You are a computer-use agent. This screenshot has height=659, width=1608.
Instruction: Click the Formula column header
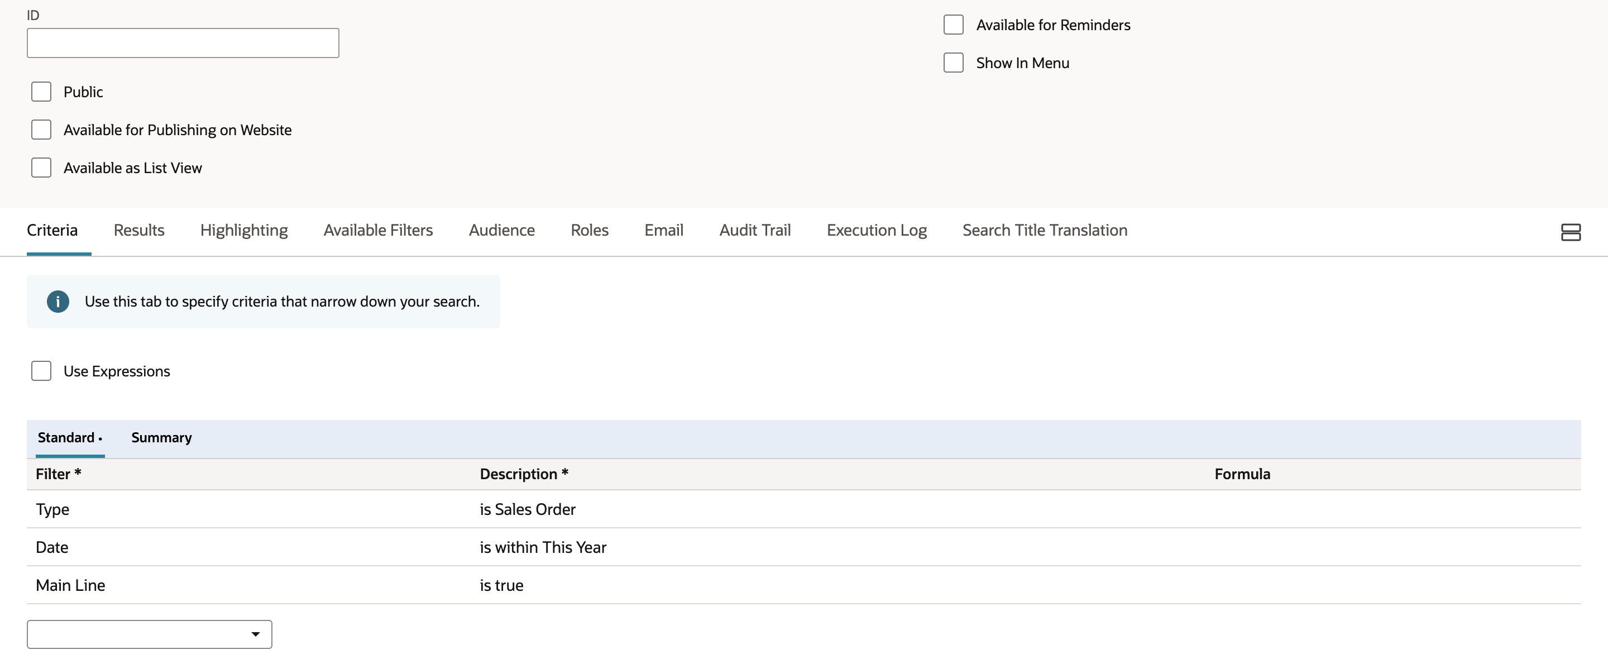pos(1242,475)
